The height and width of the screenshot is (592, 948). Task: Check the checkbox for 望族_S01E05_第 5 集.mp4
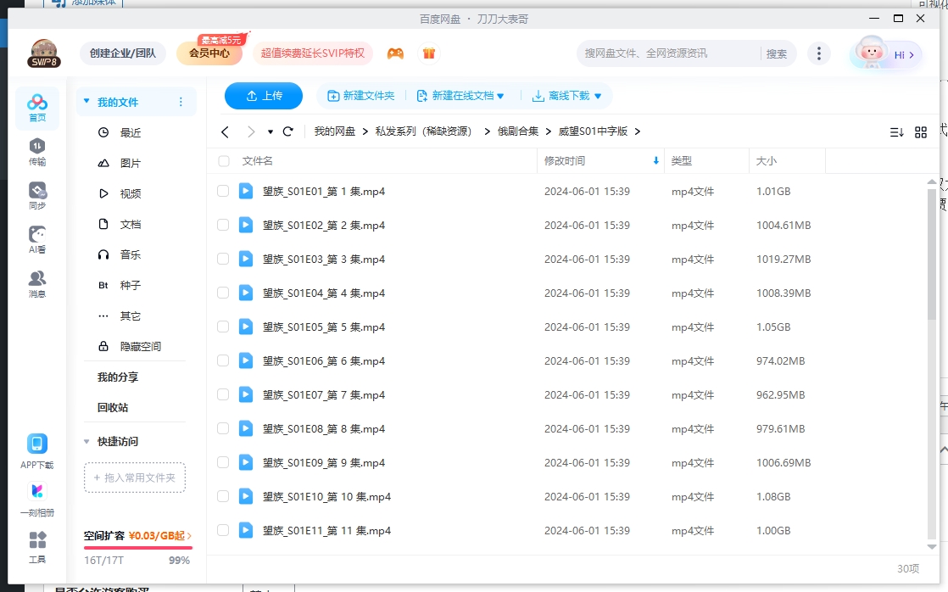click(224, 327)
